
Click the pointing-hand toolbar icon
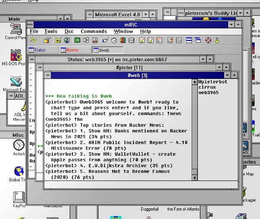[x=105, y=40]
